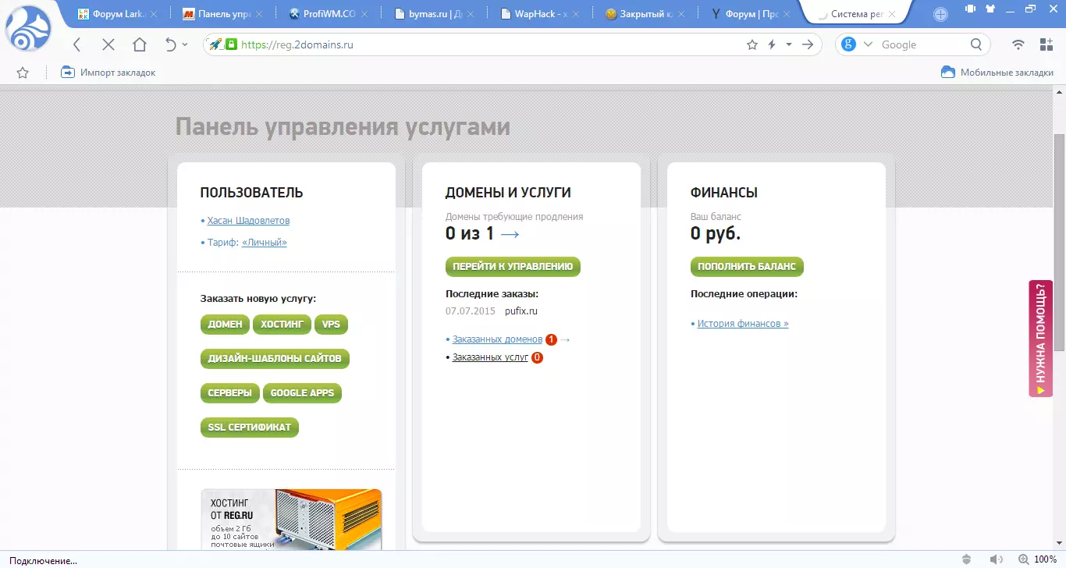Click the magnifier icon in Google search box
Screen dimensions: 1066x568
tap(976, 44)
